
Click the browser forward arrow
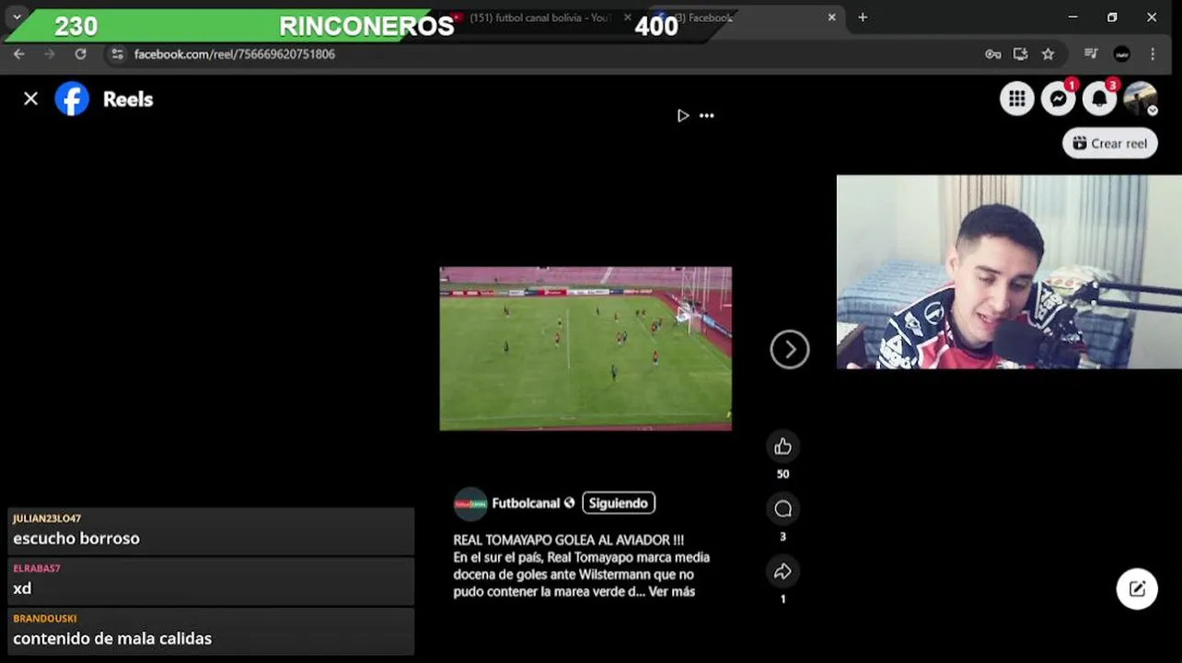(x=50, y=54)
